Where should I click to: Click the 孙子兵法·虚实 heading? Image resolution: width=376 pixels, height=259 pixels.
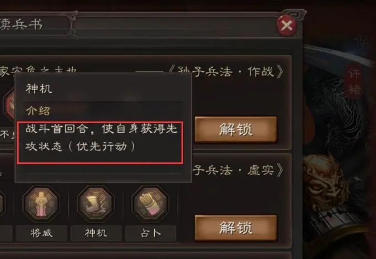[x=238, y=170]
